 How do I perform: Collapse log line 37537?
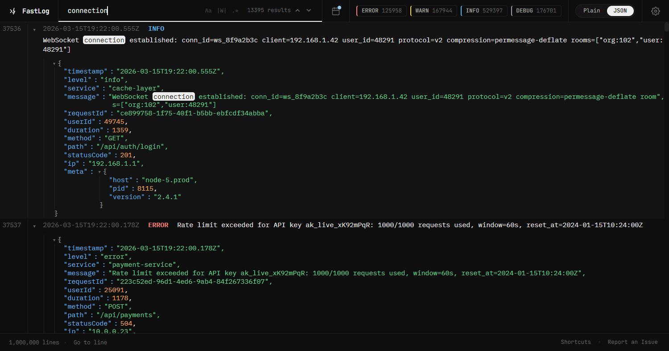click(34, 226)
